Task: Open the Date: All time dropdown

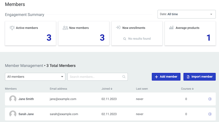Action: 186,14
